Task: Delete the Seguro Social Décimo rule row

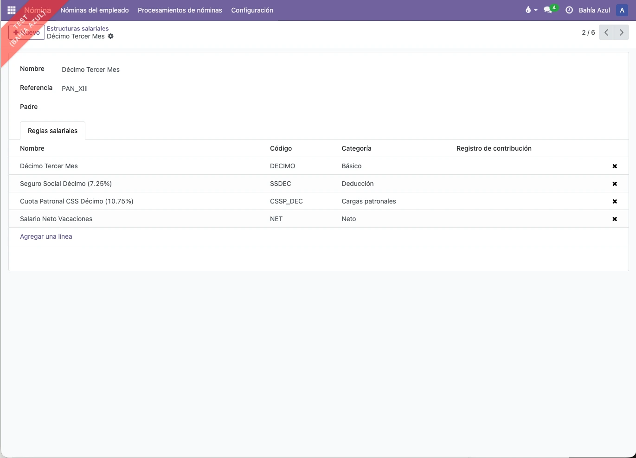Action: (615, 184)
